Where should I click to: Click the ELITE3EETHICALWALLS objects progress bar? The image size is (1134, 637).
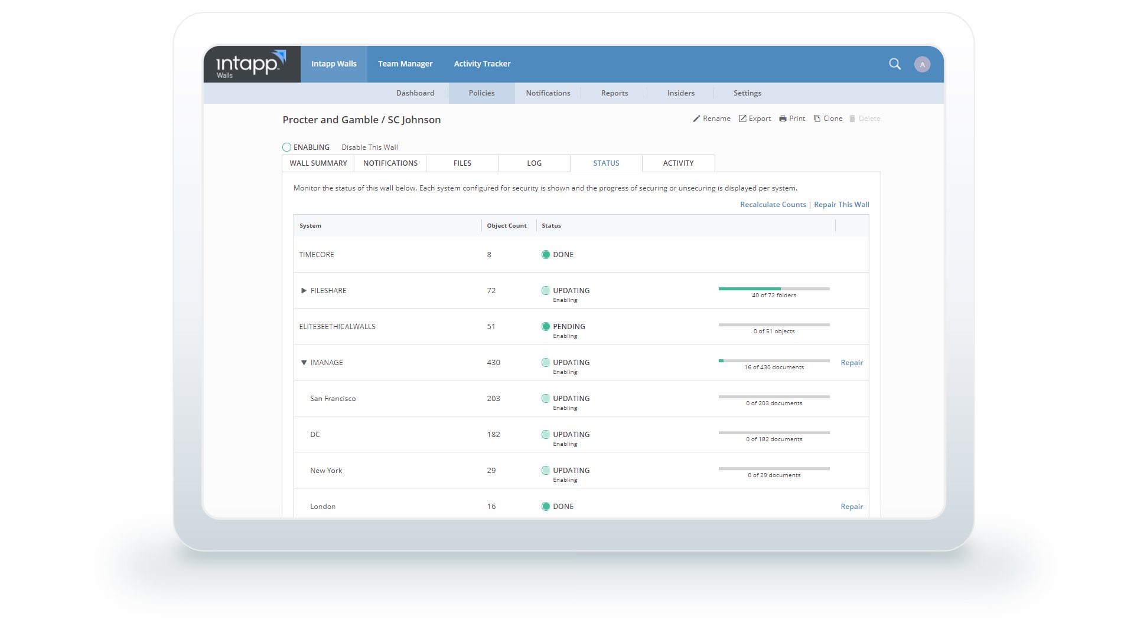coord(774,325)
